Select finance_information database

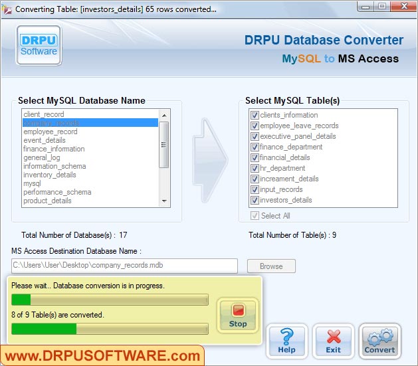point(90,149)
